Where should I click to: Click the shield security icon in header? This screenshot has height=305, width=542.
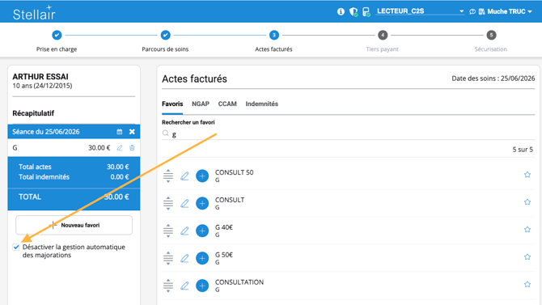(x=354, y=12)
